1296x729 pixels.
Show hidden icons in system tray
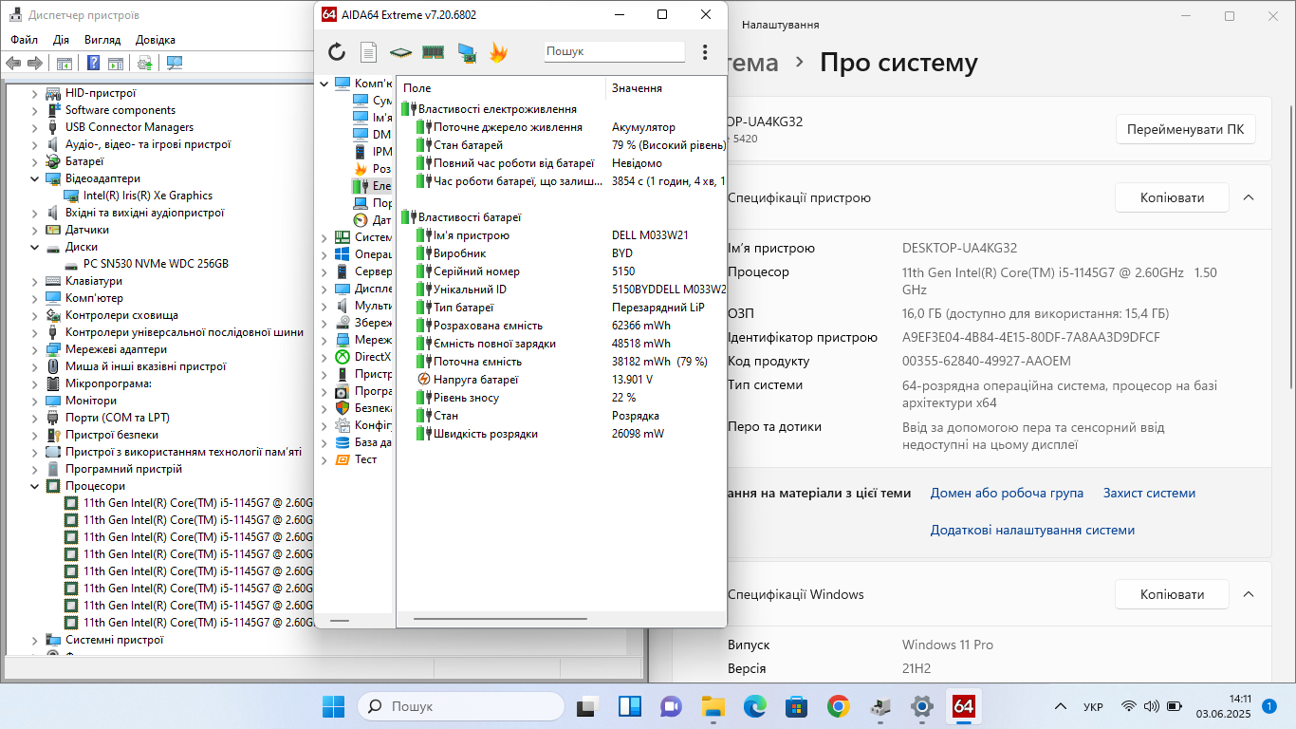1060,706
